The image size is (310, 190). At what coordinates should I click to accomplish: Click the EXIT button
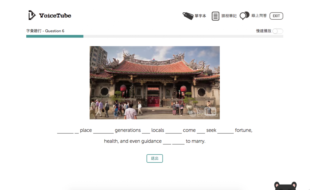coord(276,16)
